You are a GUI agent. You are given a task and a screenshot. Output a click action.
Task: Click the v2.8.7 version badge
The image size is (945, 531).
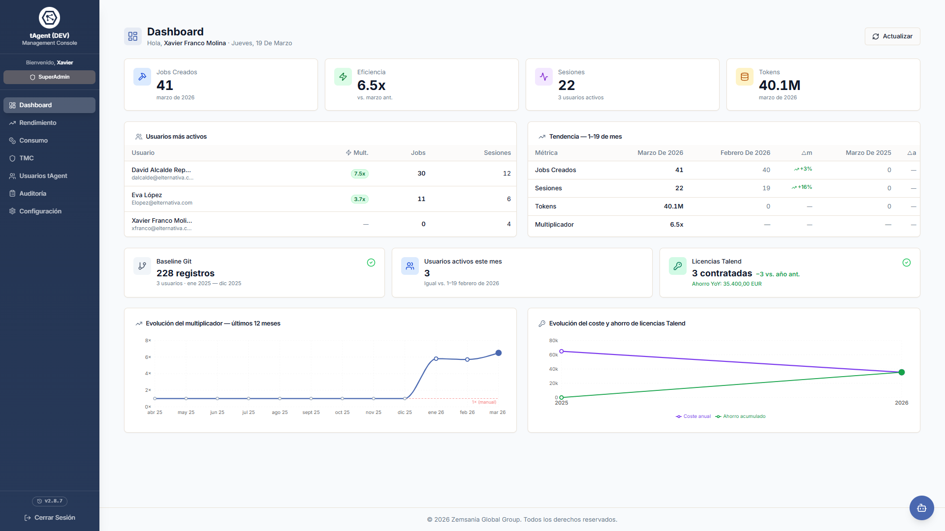(x=50, y=501)
